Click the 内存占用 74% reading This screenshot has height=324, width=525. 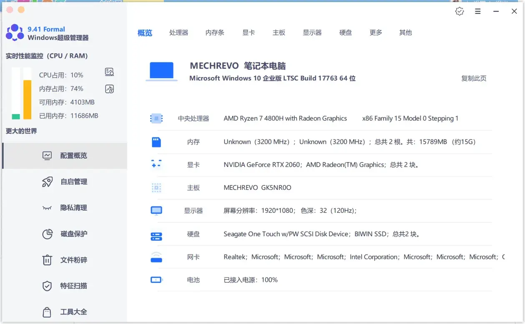61,89
